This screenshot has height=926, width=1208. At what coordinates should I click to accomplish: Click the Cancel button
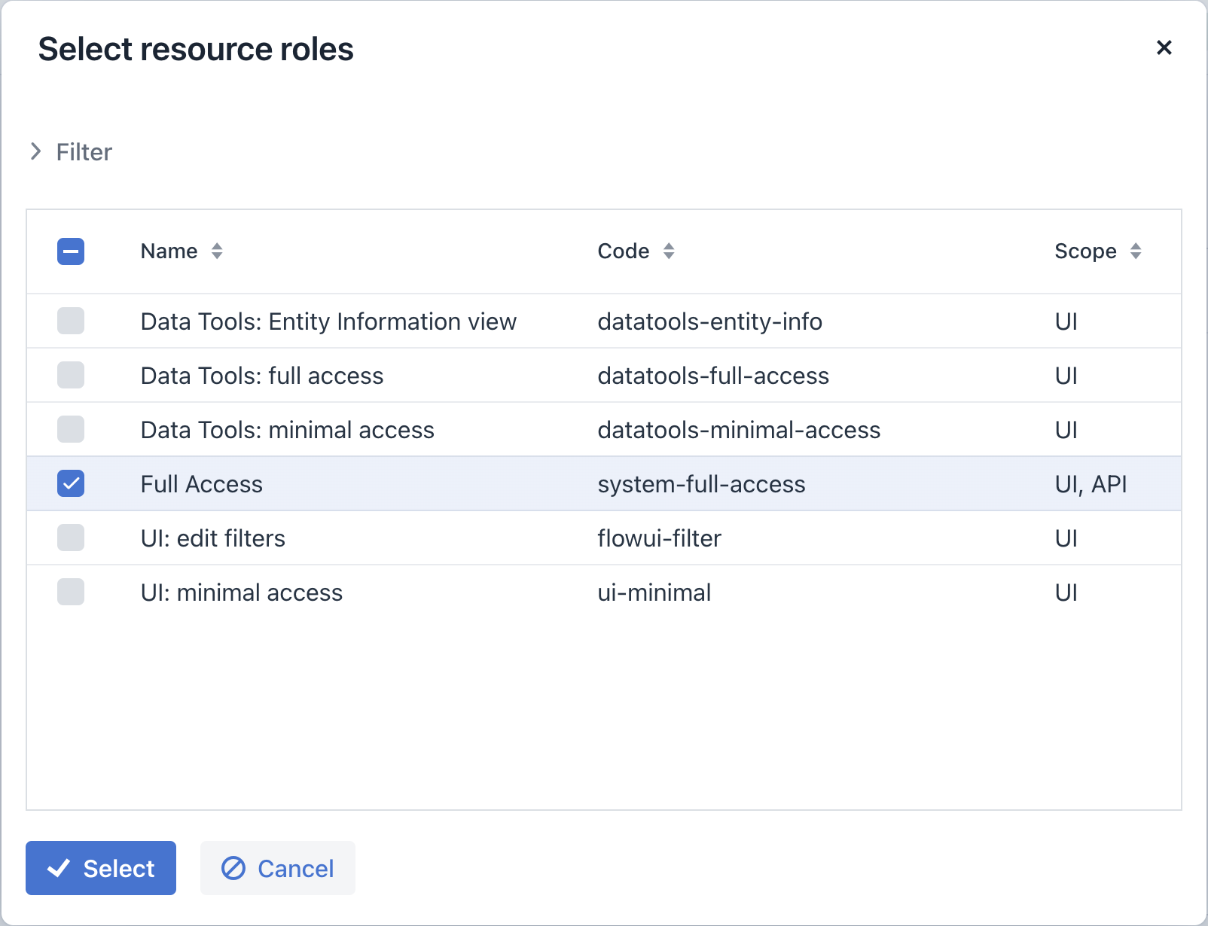278,868
